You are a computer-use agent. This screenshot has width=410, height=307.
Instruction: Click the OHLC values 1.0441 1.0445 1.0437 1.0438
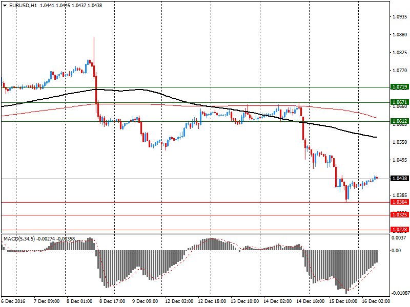(x=71, y=6)
